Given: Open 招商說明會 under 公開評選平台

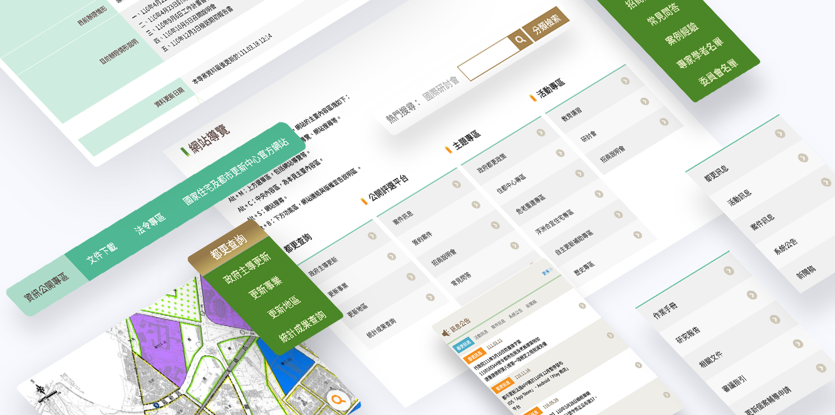Looking at the screenshot, I should [x=444, y=256].
